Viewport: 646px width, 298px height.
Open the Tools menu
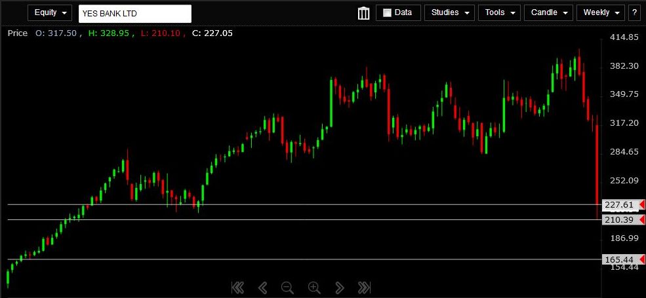(499, 12)
